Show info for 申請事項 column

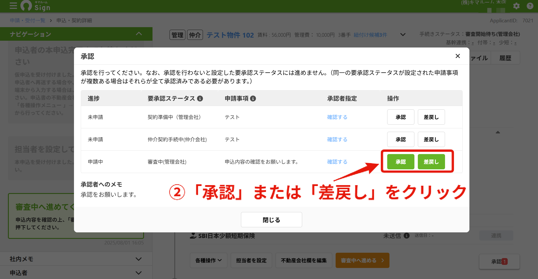[x=253, y=98]
